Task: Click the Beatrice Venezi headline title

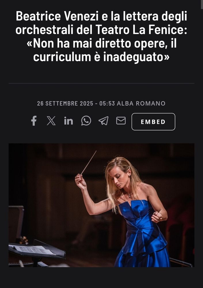Action: 101,36
